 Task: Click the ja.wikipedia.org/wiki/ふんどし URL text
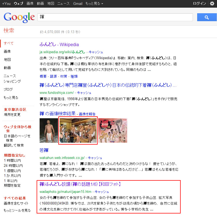[x=62, y=52]
